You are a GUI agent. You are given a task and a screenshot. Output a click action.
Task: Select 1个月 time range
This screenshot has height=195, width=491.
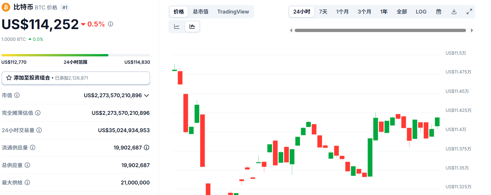pos(342,12)
